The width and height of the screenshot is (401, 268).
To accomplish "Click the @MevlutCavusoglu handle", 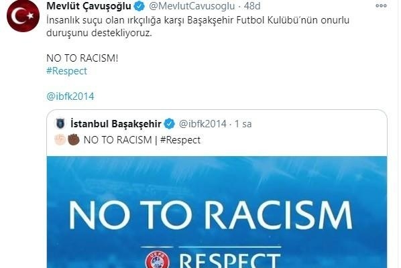I will [192, 6].
